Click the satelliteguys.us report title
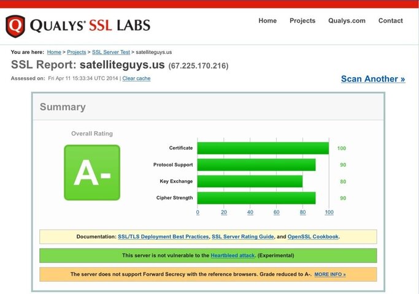 tap(122, 64)
